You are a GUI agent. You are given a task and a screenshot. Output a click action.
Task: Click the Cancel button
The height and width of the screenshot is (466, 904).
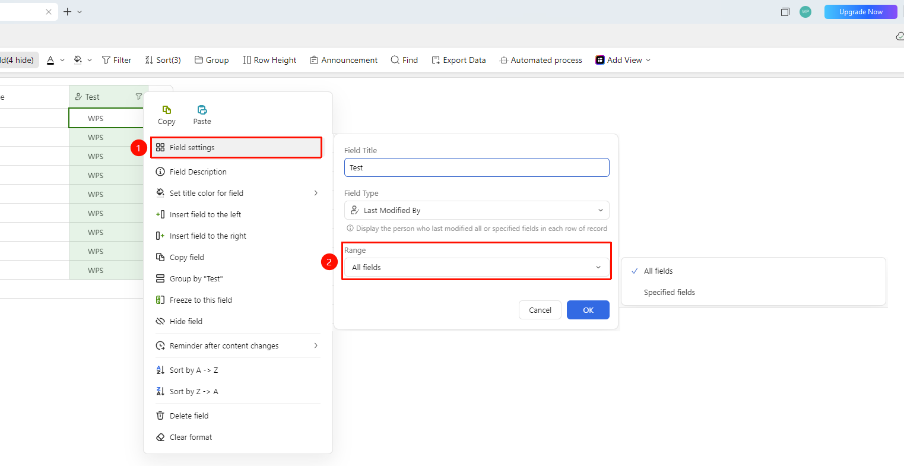click(540, 310)
